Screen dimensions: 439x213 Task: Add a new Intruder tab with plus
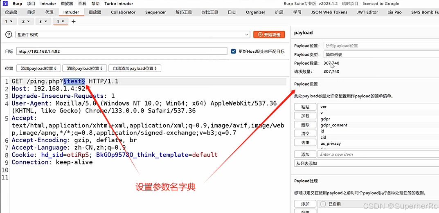[x=74, y=21]
